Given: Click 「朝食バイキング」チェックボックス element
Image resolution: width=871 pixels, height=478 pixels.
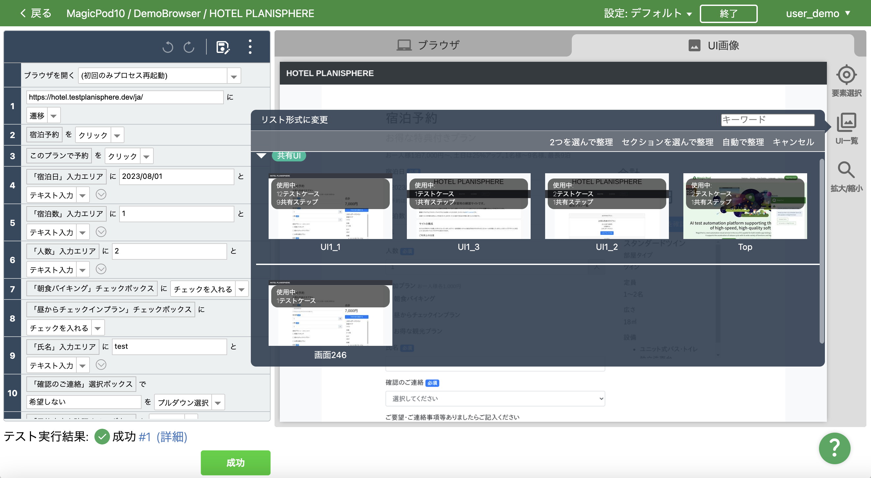Looking at the screenshot, I should point(92,288).
